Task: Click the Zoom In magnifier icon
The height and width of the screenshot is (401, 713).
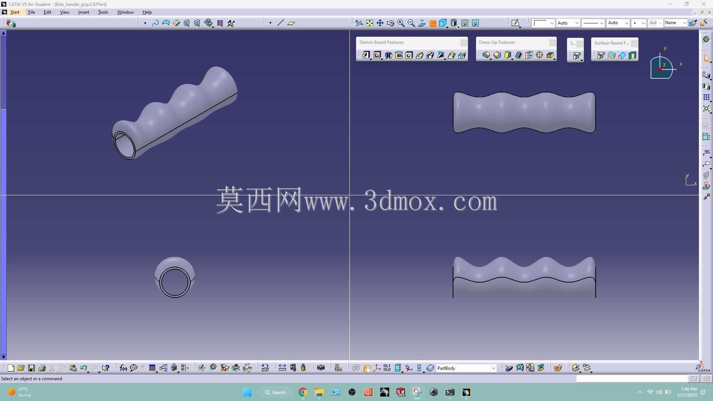Action: [401, 23]
